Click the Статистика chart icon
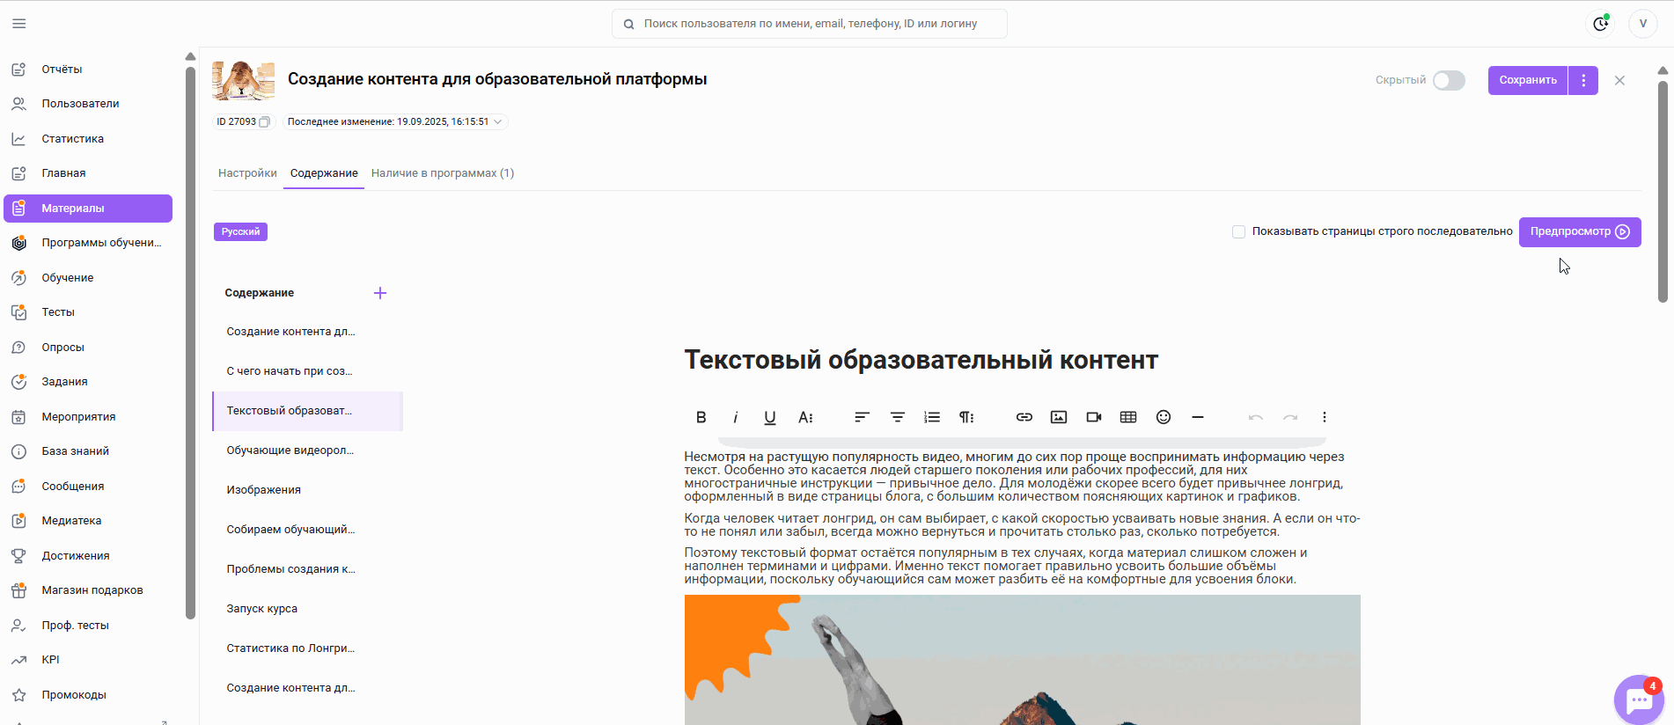The height and width of the screenshot is (725, 1674). 18,139
